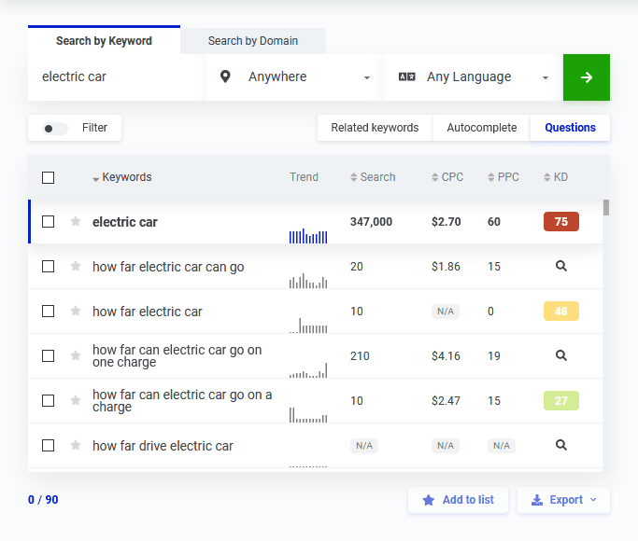Click the 210 search volume cell
The width and height of the screenshot is (638, 541).
coord(360,356)
